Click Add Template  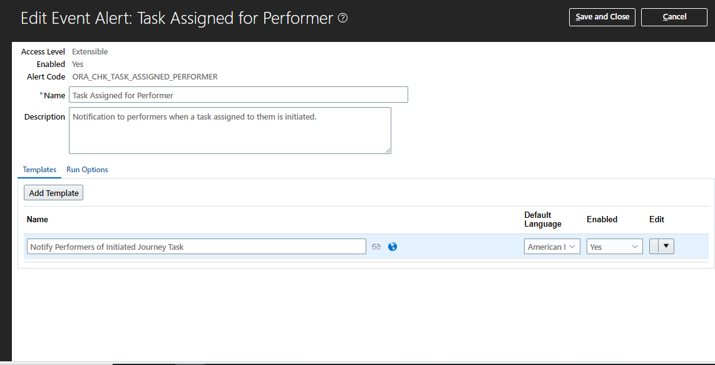(x=53, y=192)
